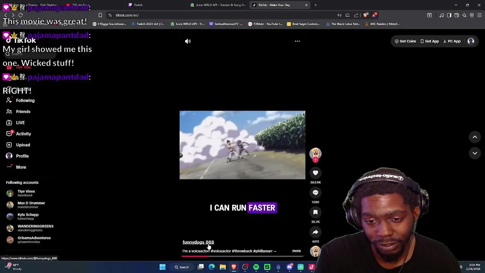Save video with the bookmark favorite icon

[315, 212]
